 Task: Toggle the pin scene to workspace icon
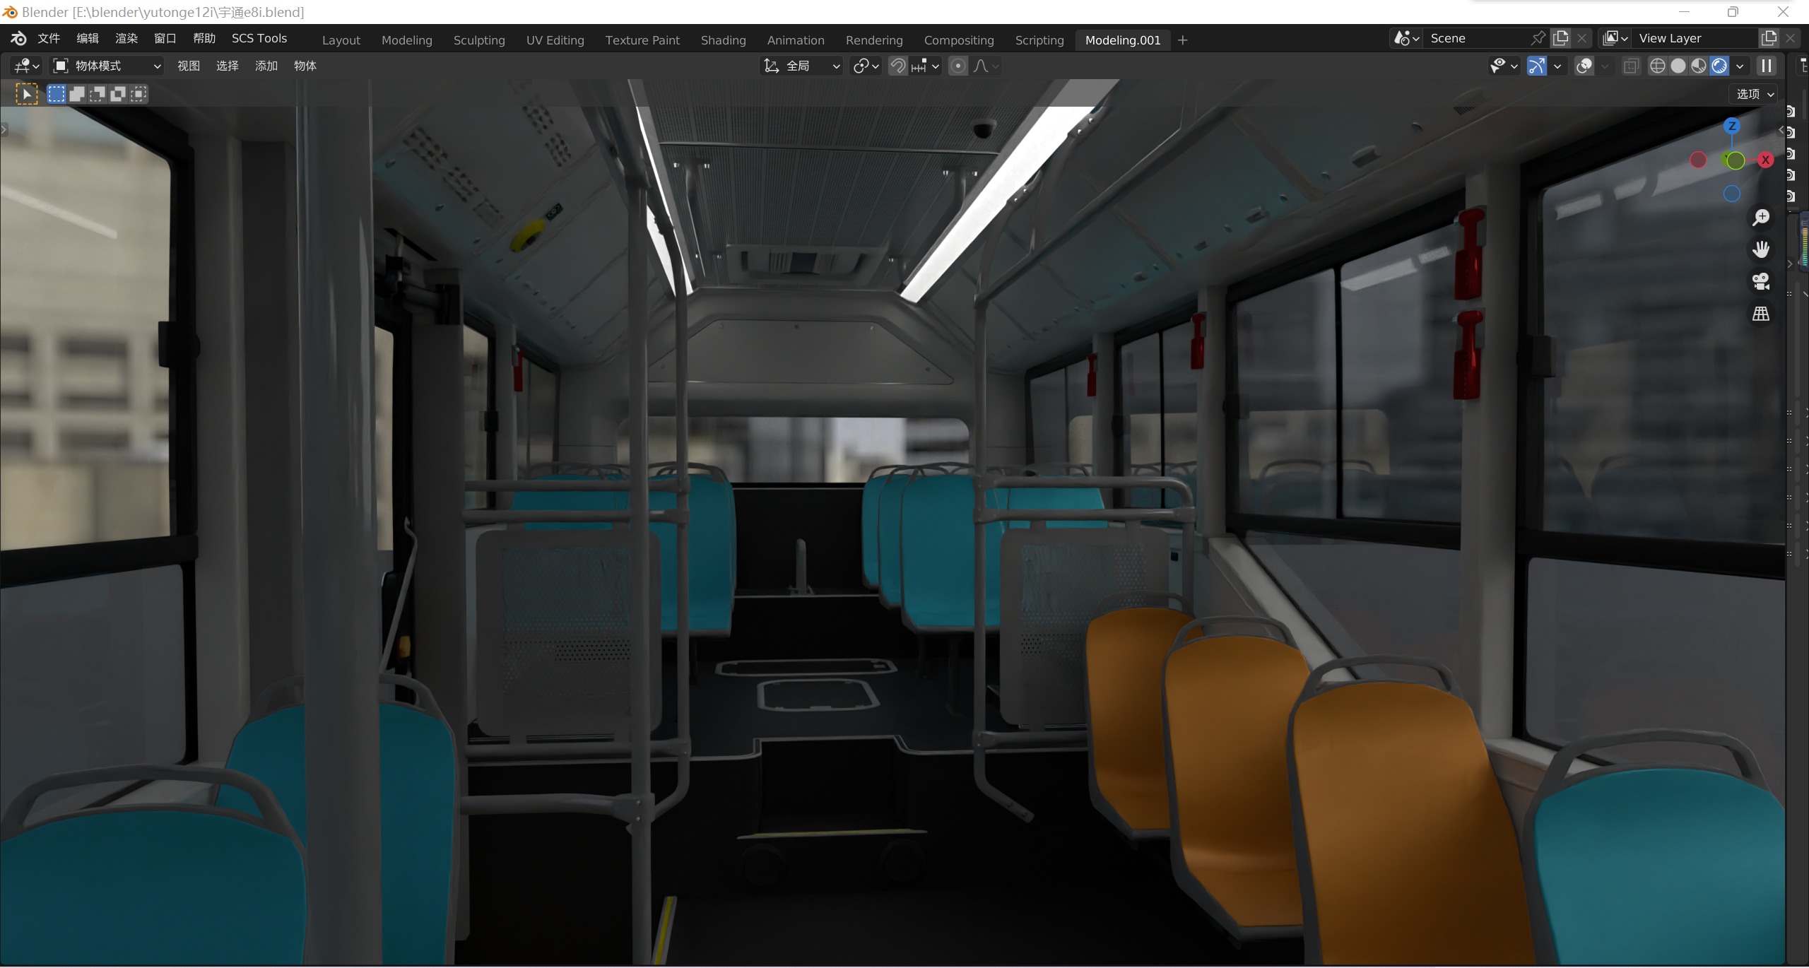tap(1538, 38)
